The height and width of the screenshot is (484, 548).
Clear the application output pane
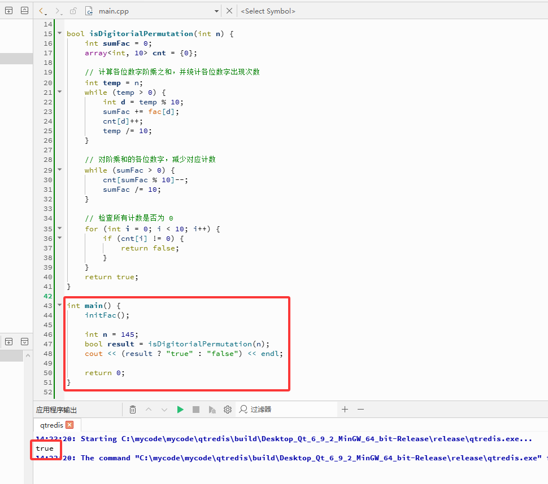pos(133,410)
